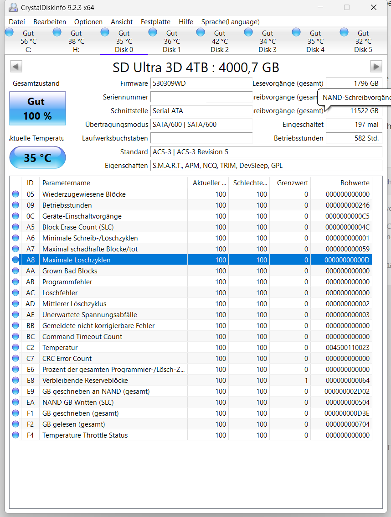Switch to Disk 2 tab at 42 °C
391x517 pixels.
coord(220,41)
